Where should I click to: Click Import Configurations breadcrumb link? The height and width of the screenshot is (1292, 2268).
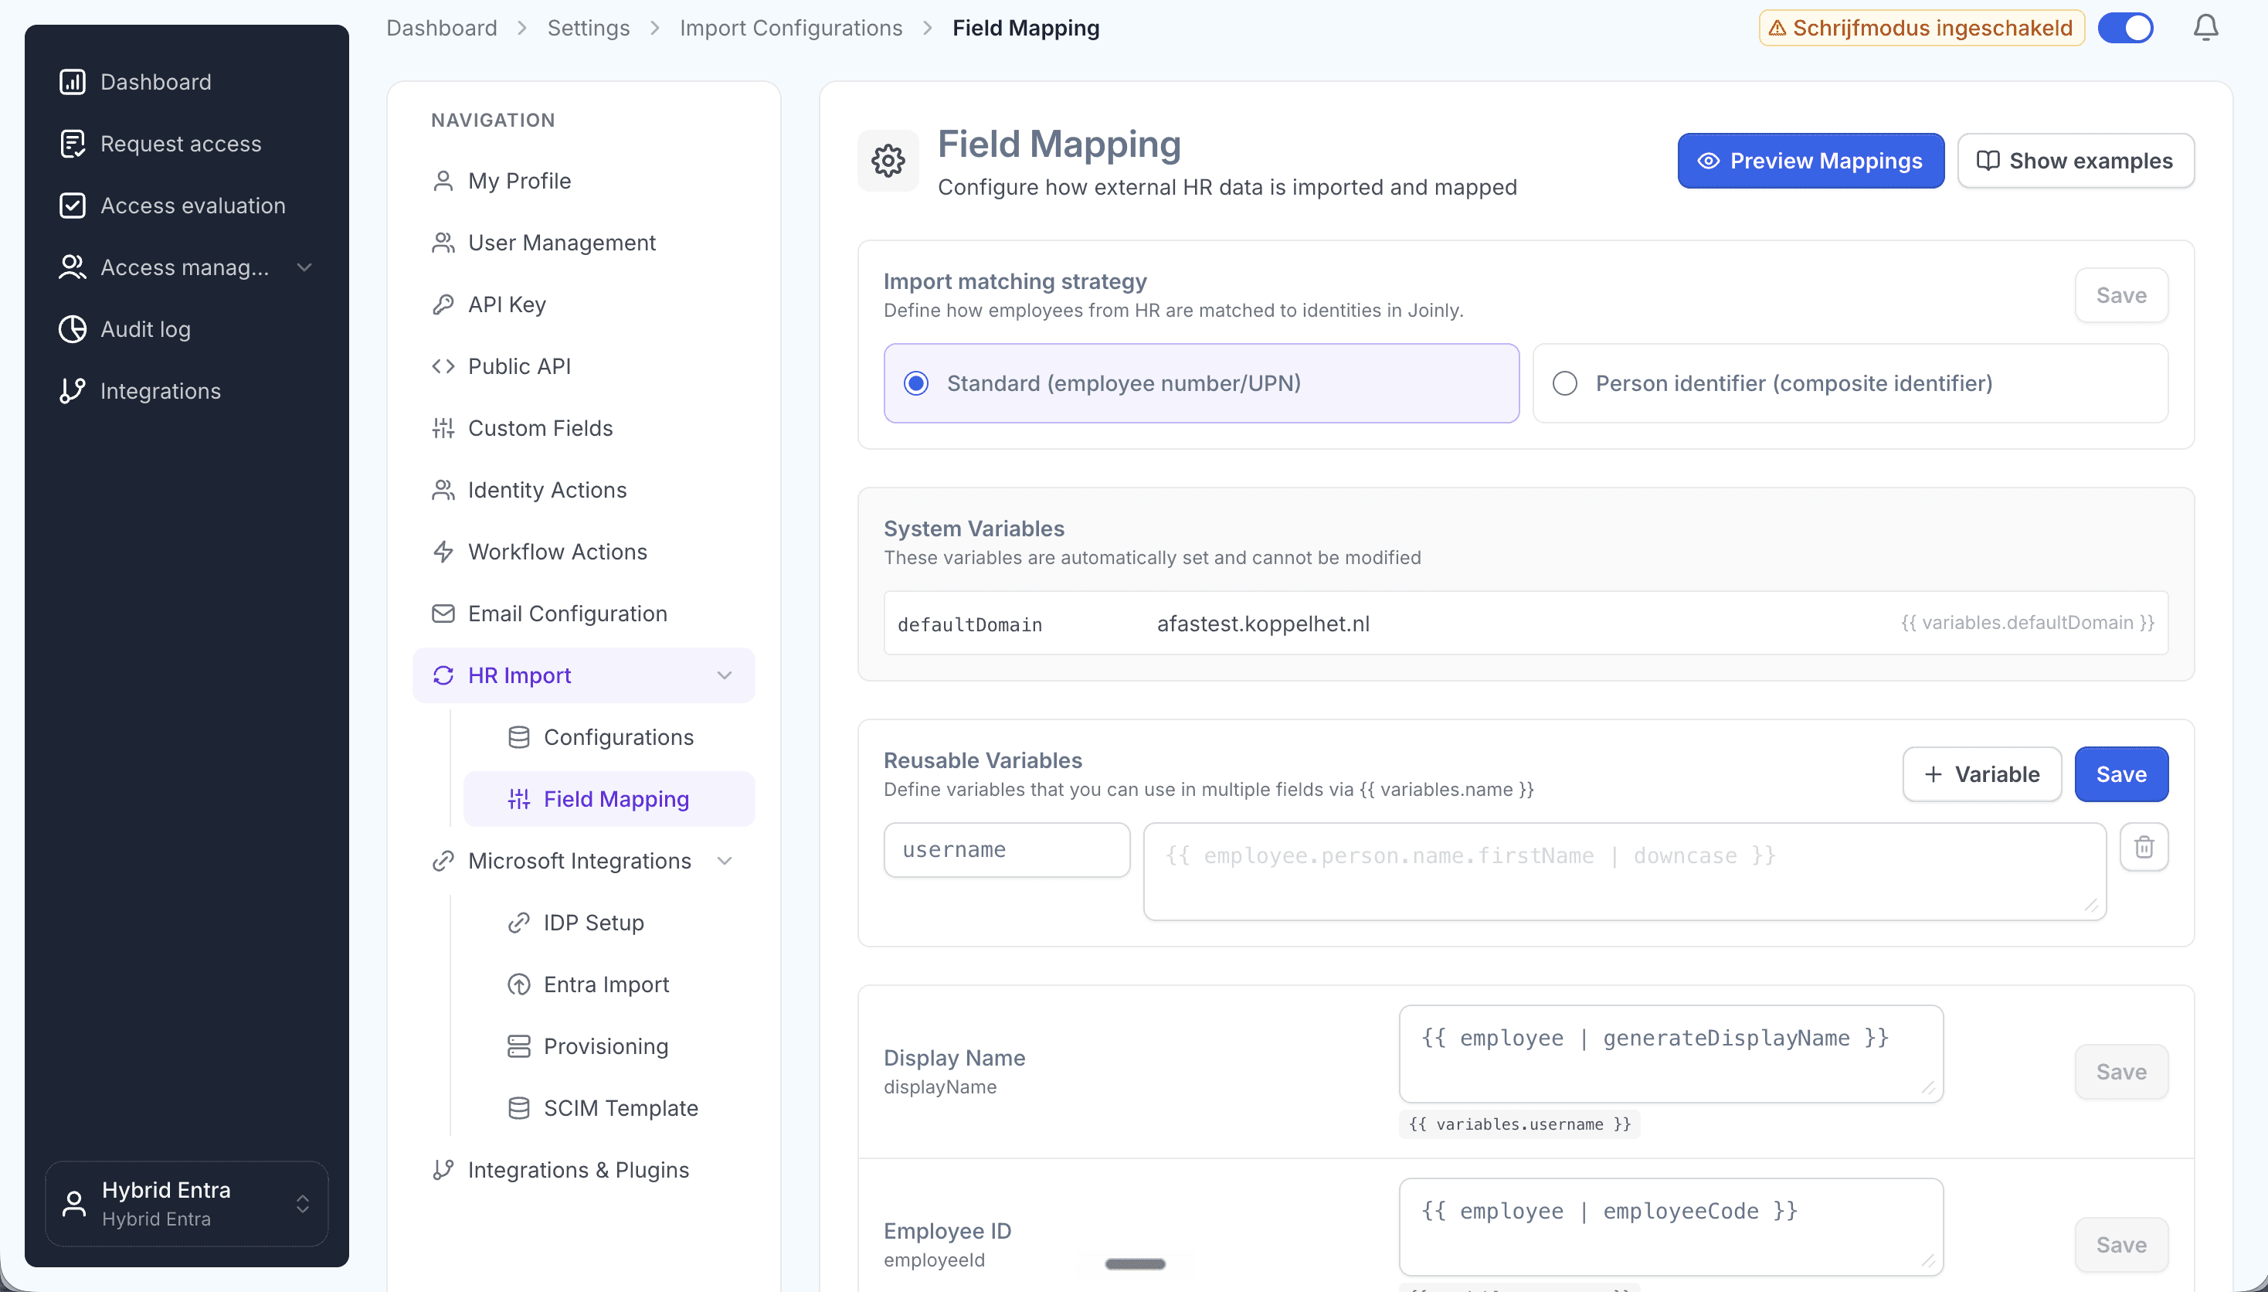(790, 28)
